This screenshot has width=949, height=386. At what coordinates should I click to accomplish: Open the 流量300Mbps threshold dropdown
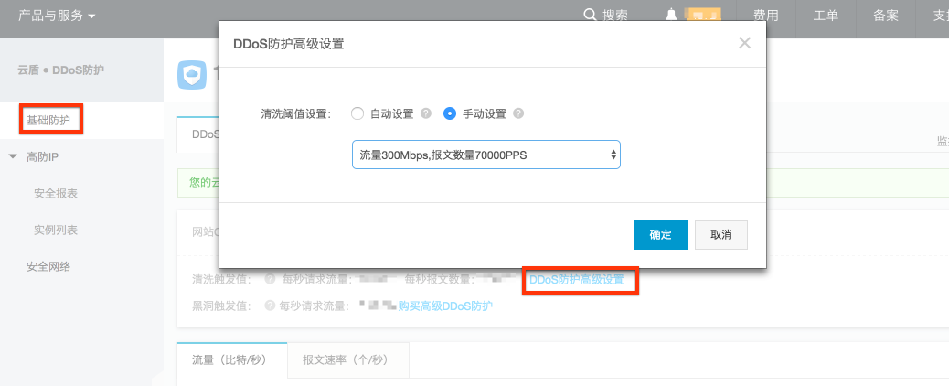click(485, 155)
